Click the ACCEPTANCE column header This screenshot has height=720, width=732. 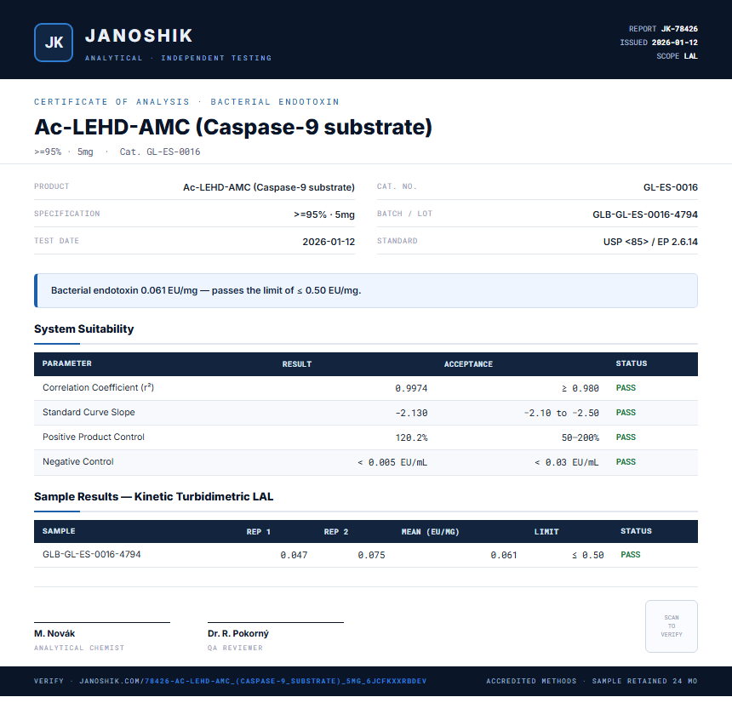(468, 364)
